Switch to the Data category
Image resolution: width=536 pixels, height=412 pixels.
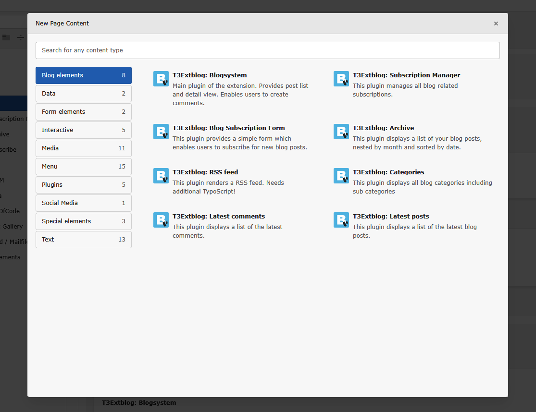83,94
